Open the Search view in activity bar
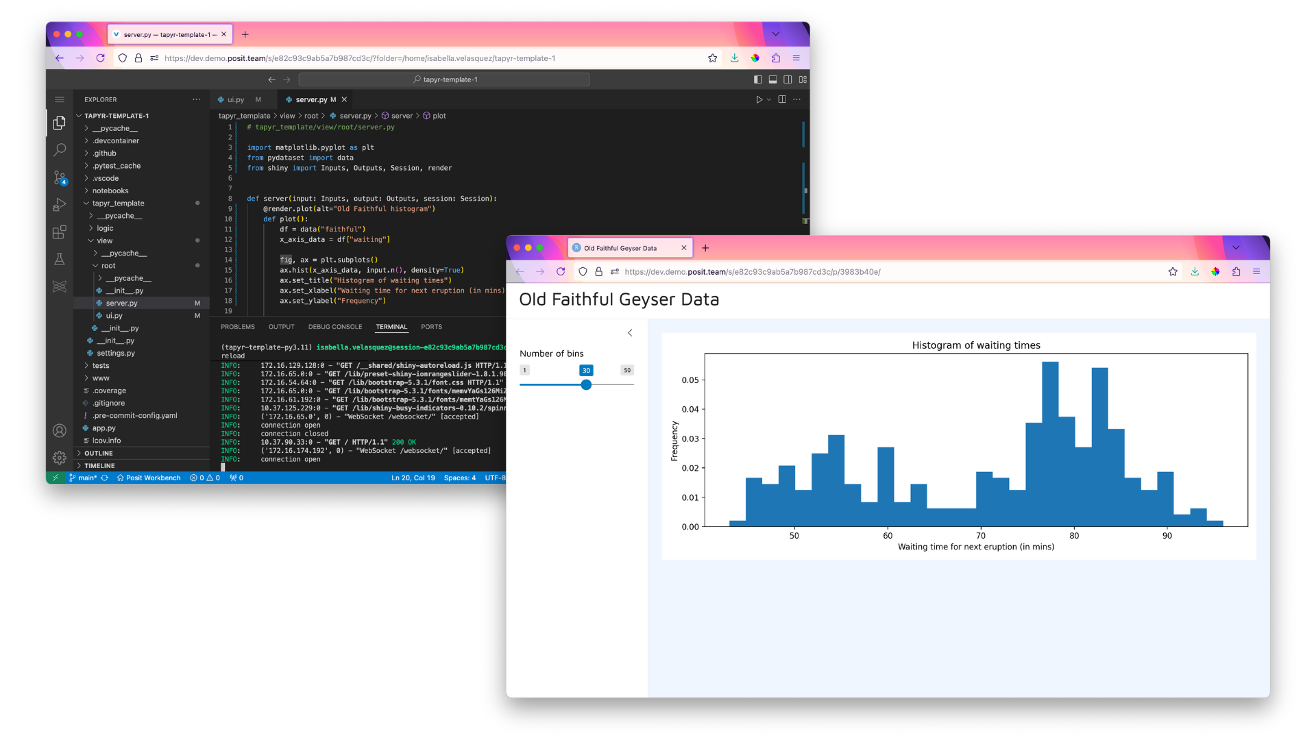Screen dimensions: 1316x740 (60, 149)
